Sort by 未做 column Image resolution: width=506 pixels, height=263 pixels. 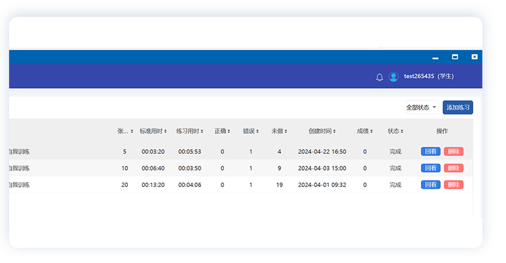pyautogui.click(x=279, y=131)
